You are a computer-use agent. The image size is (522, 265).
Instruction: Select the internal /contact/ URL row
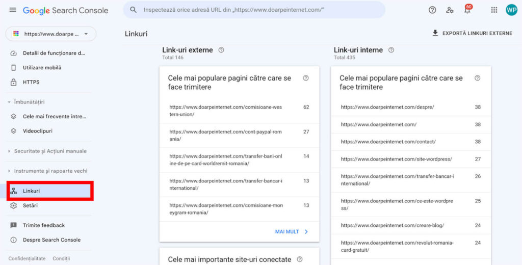[411, 142]
